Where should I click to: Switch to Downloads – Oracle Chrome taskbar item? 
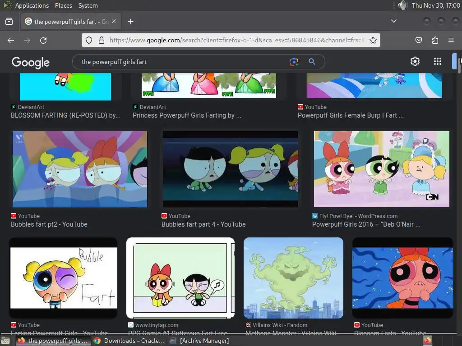pos(129,341)
